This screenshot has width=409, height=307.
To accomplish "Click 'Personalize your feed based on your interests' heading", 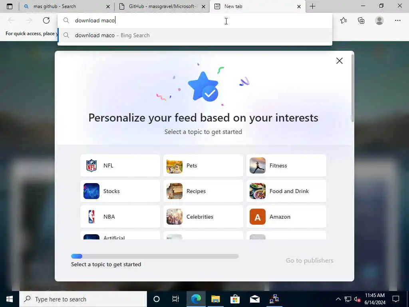I will click(x=203, y=118).
